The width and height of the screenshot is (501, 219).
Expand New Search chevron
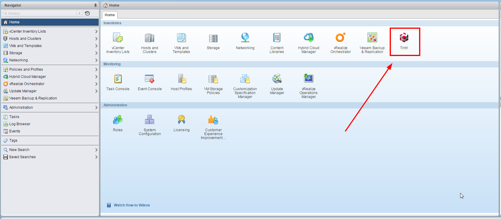pos(96,150)
